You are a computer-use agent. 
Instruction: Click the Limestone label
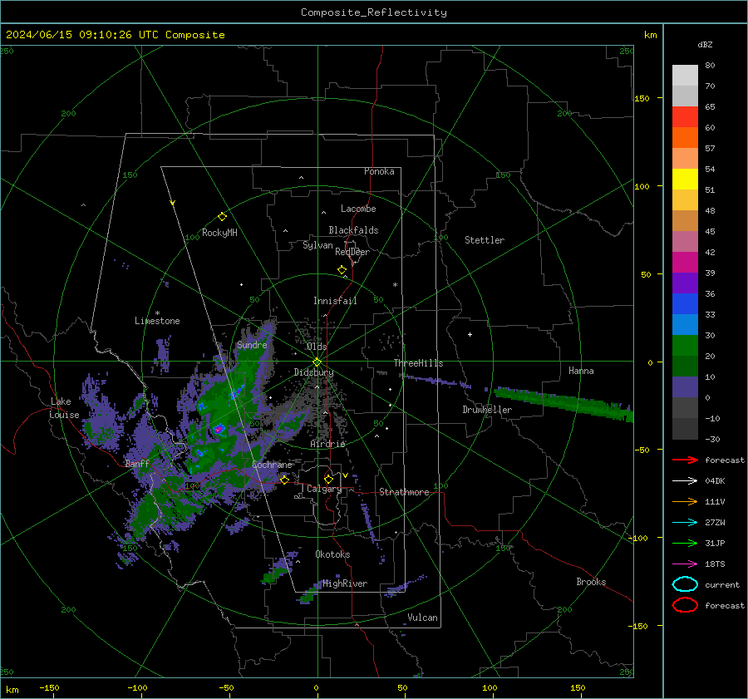click(157, 321)
